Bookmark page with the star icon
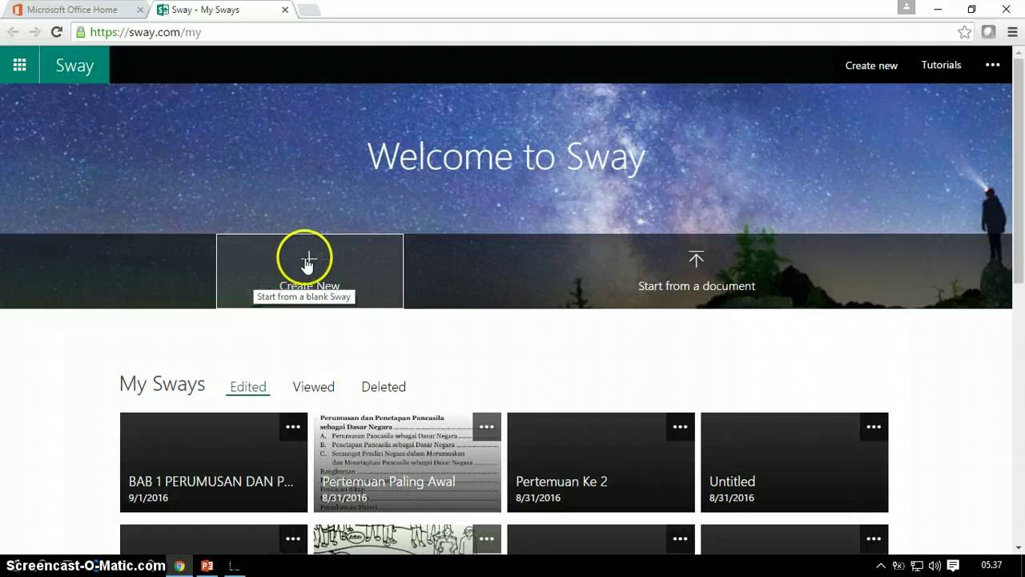The image size is (1025, 577). 964,32
